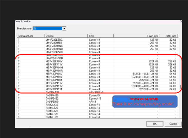
Task: Click the Cortex-M4 core cell of MSP432P401R
Action: pos(94,71)
